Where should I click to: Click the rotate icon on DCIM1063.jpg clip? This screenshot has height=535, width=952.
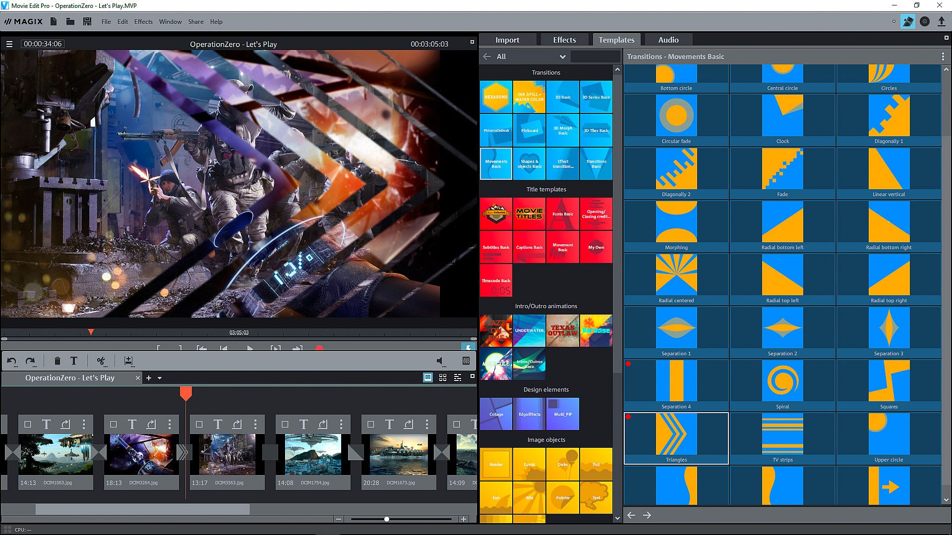click(65, 425)
